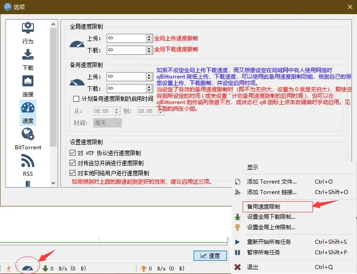
Task: Click the partially visible icon below RSS
Action: click(28, 184)
